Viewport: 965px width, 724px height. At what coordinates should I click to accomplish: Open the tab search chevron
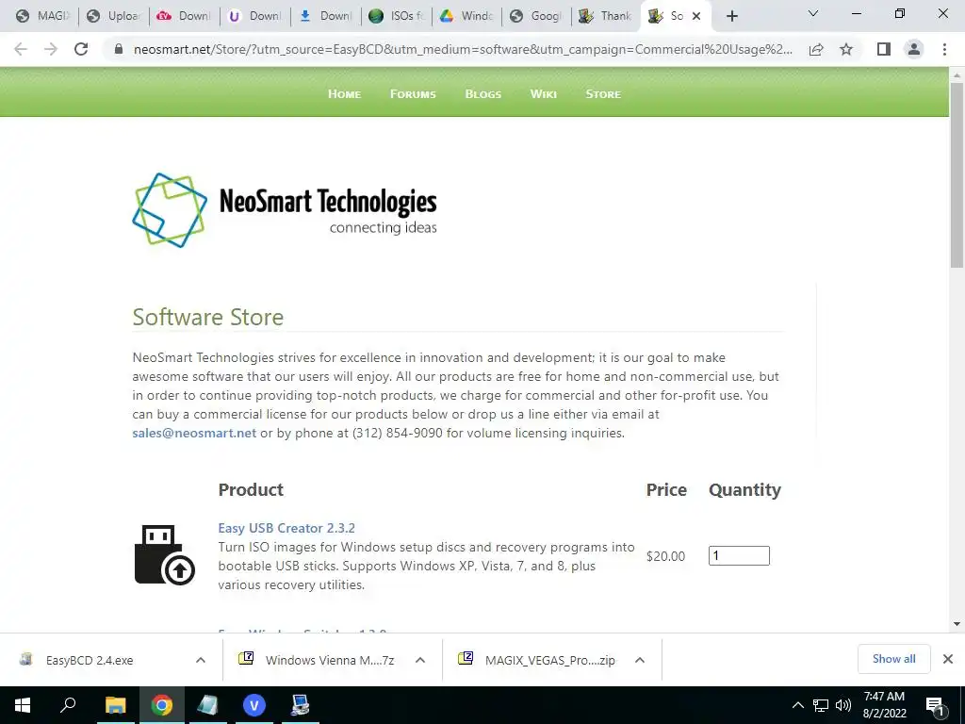pyautogui.click(x=813, y=13)
